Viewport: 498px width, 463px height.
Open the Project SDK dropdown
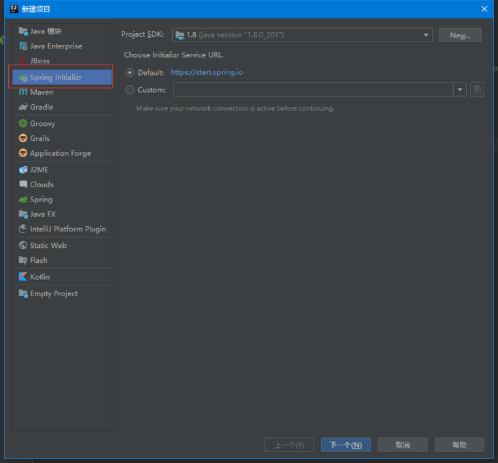302,35
